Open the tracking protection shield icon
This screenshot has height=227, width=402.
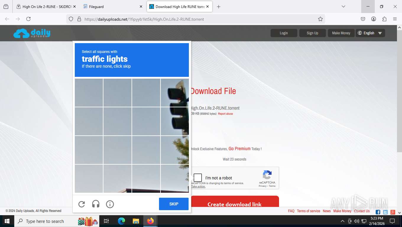click(71, 19)
